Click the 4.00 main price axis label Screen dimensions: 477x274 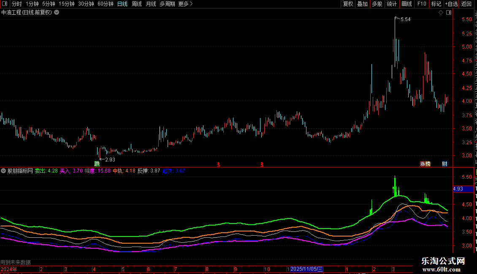466,101
